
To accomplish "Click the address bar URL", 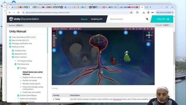I will (x=48, y=12).
